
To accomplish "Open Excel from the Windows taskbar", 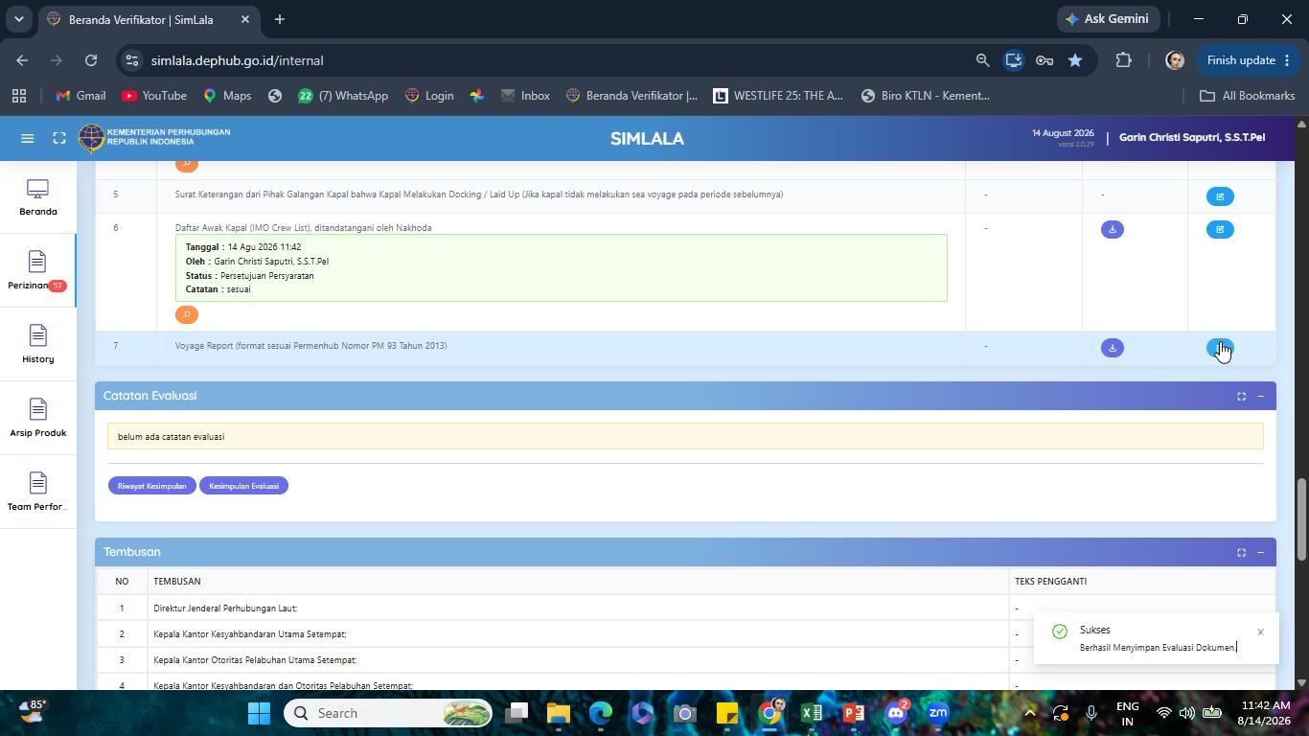I will [x=812, y=713].
